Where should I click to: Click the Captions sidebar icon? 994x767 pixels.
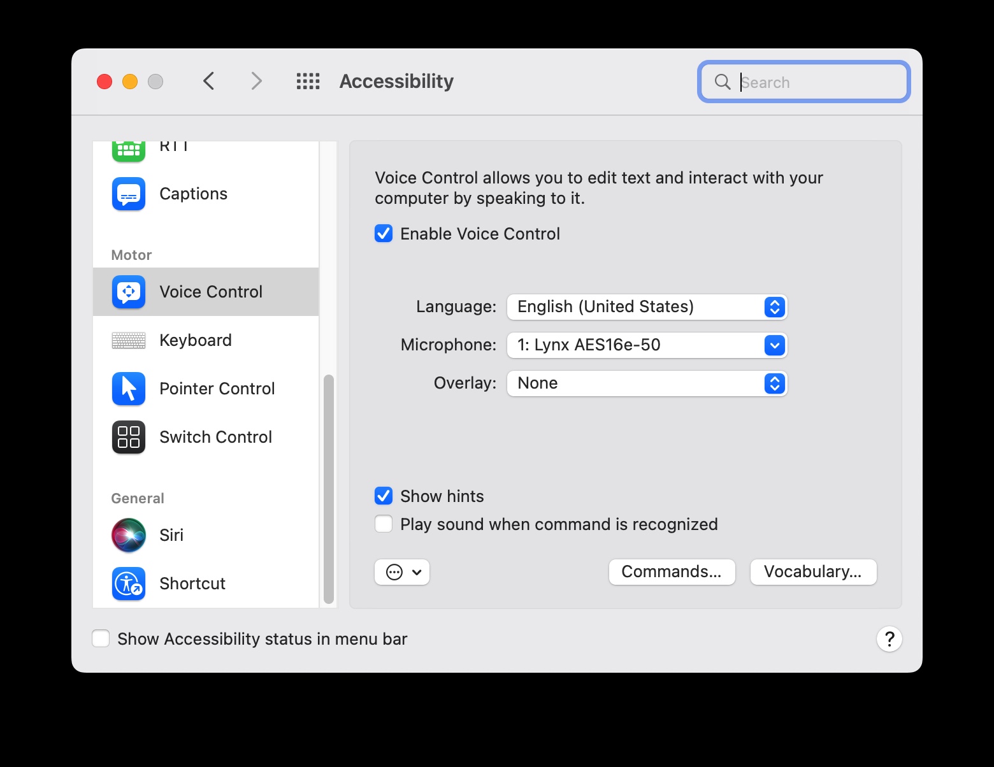129,194
